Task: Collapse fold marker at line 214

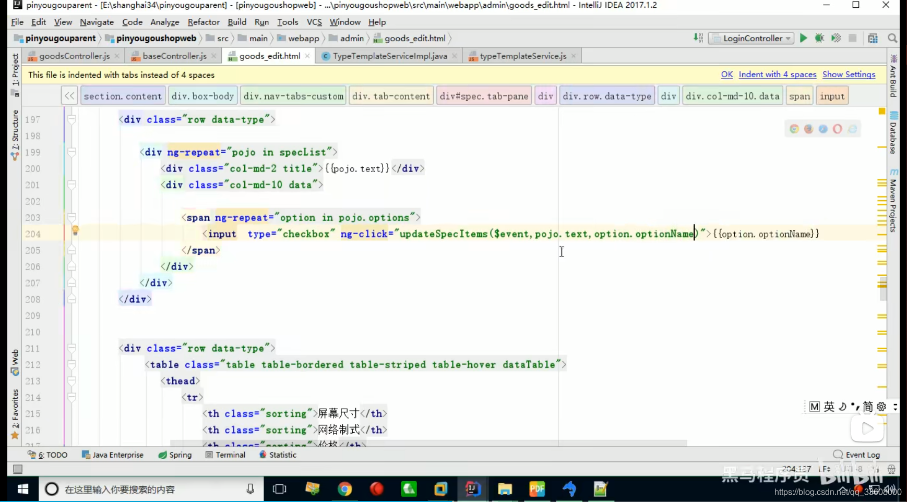Action: pos(72,397)
